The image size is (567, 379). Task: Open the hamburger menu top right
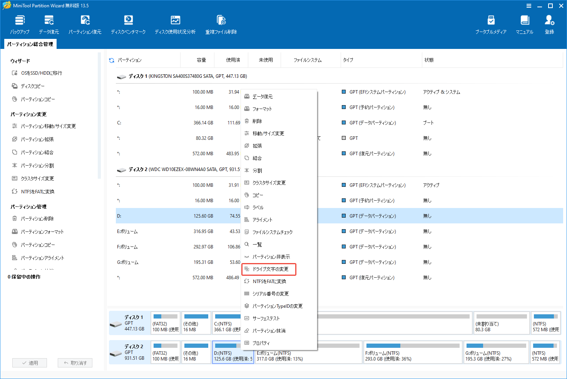point(528,6)
